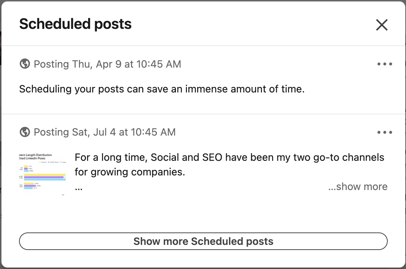
Task: Expand the Jul 4 post with show more
Action: tap(358, 186)
